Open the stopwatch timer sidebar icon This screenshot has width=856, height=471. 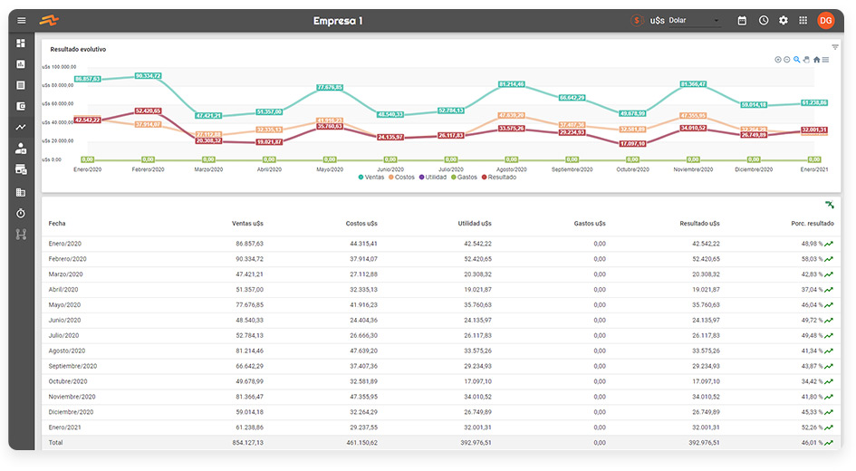pyautogui.click(x=21, y=214)
